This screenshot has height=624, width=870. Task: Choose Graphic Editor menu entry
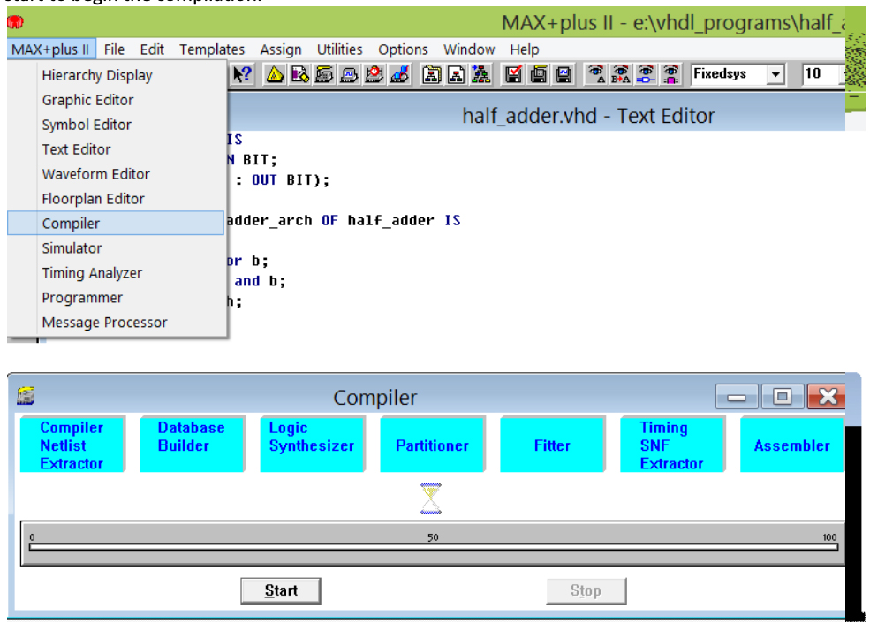(x=116, y=100)
